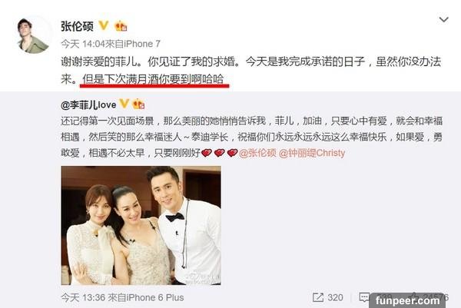Click 张伦硕's profile avatar

pyautogui.click(x=32, y=36)
